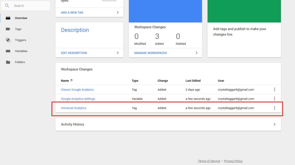Open the Universal Analytics tag
295x165 pixels.
[73, 108]
